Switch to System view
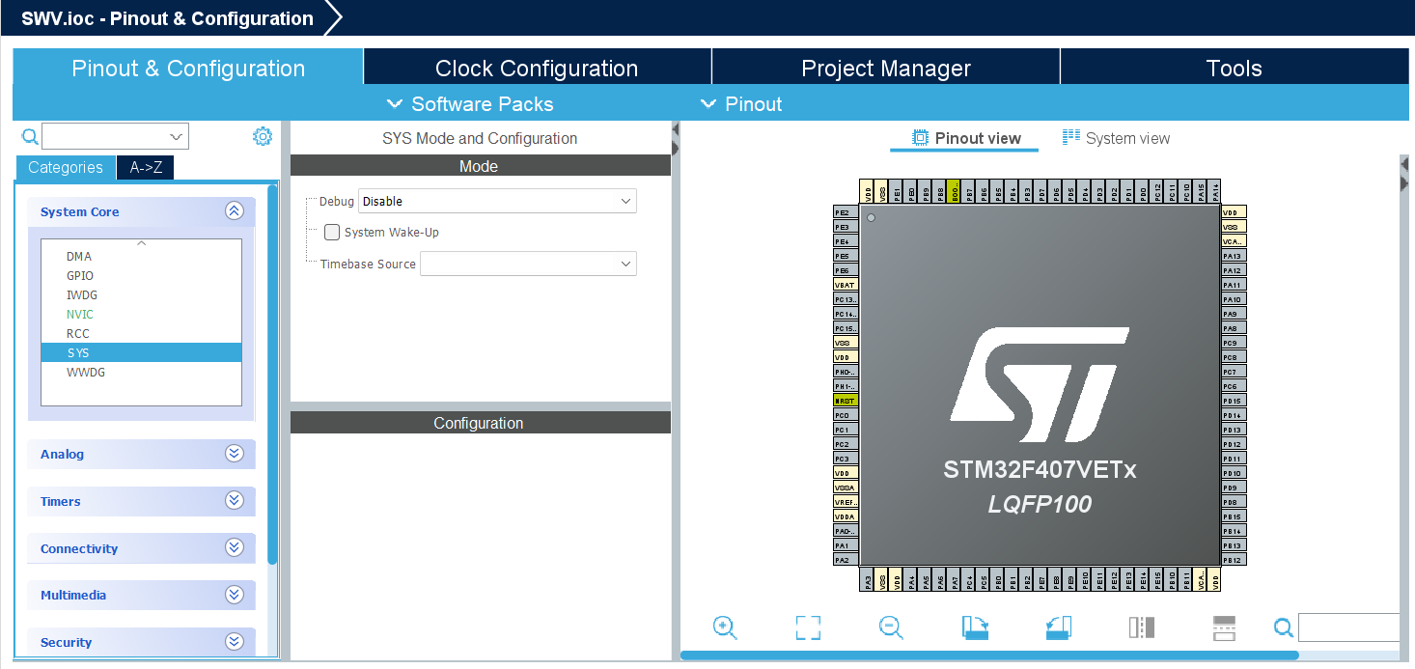Screen dimensions: 1415x669 pyautogui.click(x=1116, y=138)
